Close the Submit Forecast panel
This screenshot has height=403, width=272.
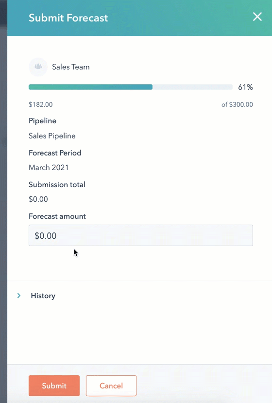coord(257,17)
